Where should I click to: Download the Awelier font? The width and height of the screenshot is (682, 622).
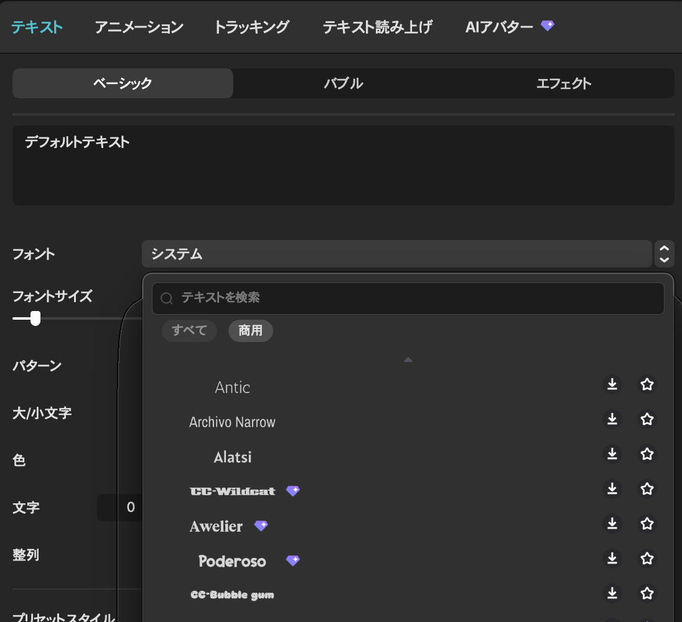(x=612, y=523)
